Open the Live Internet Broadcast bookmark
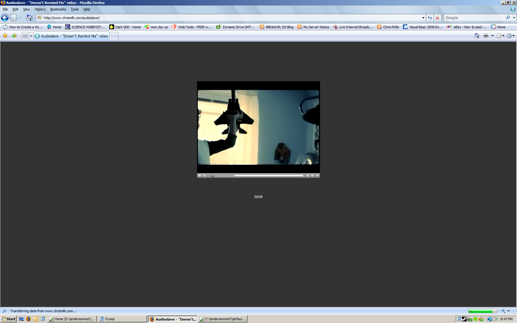 [353, 27]
